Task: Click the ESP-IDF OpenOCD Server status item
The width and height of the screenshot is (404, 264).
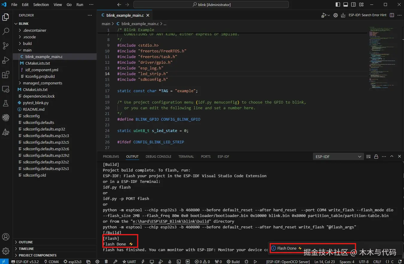Action: [288, 262]
